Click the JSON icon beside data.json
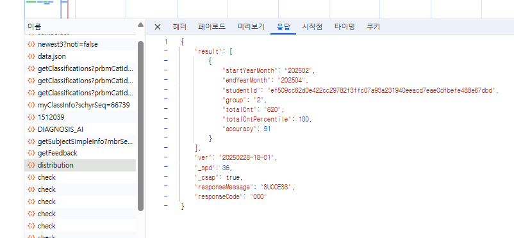The height and width of the screenshot is (238, 514). pyautogui.click(x=31, y=56)
